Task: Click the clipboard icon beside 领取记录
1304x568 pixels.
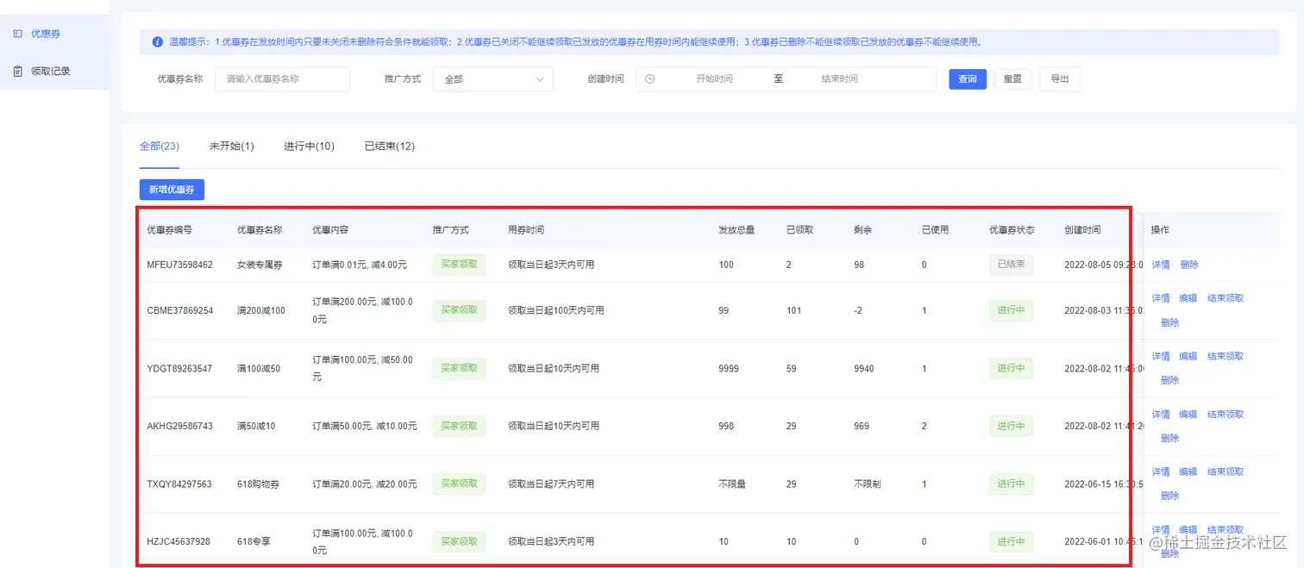Action: (17, 72)
